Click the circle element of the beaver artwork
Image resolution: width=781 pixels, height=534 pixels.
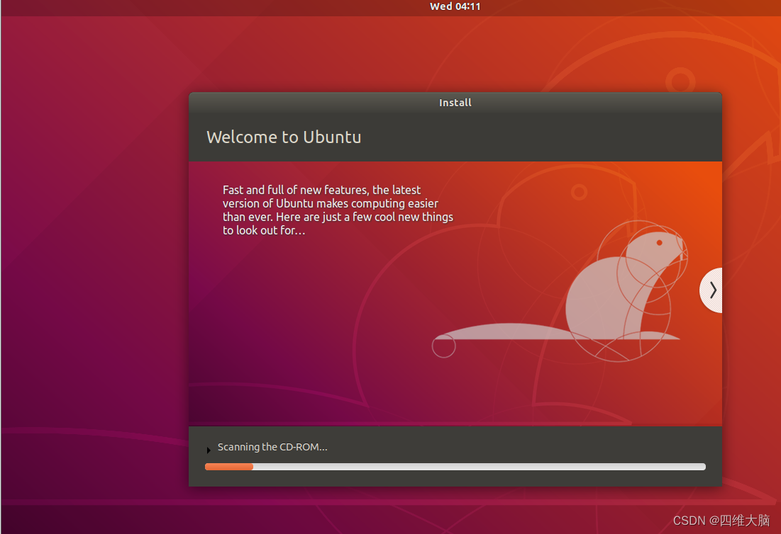click(x=443, y=346)
